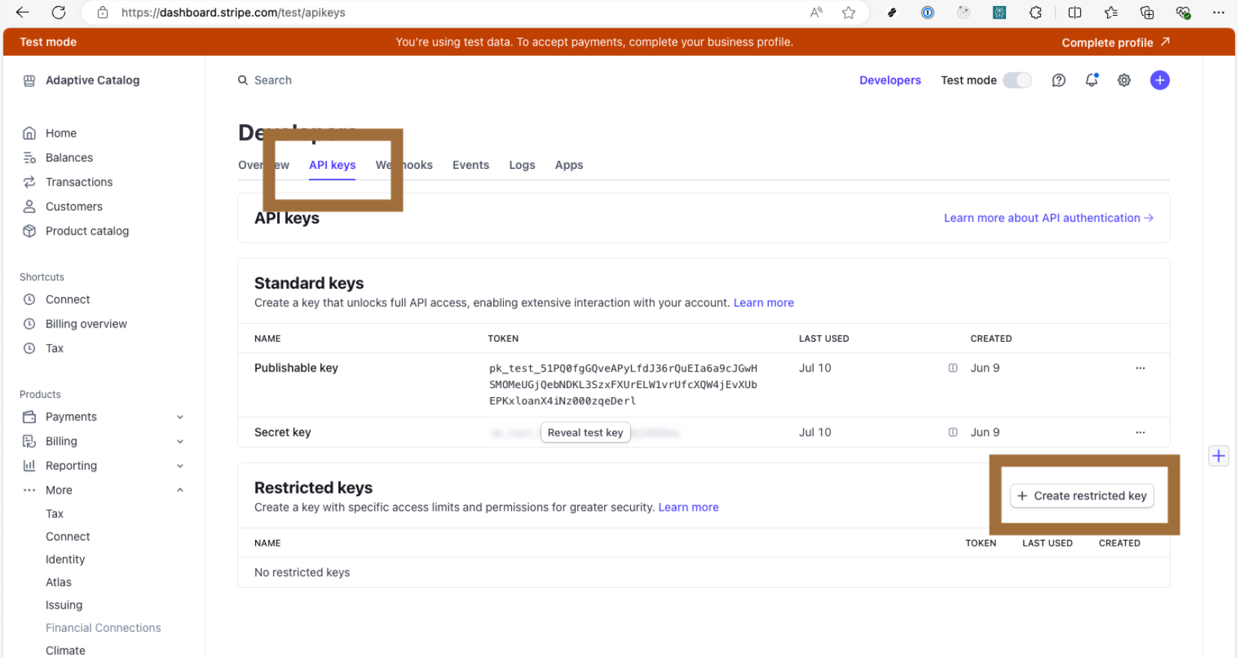Image resolution: width=1238 pixels, height=658 pixels.
Task: Reload the page with refresh icon
Action: [58, 12]
